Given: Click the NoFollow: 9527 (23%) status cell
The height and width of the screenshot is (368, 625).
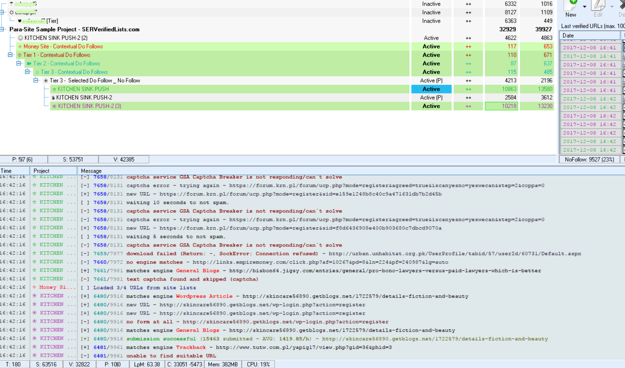Looking at the screenshot, I should click(589, 159).
